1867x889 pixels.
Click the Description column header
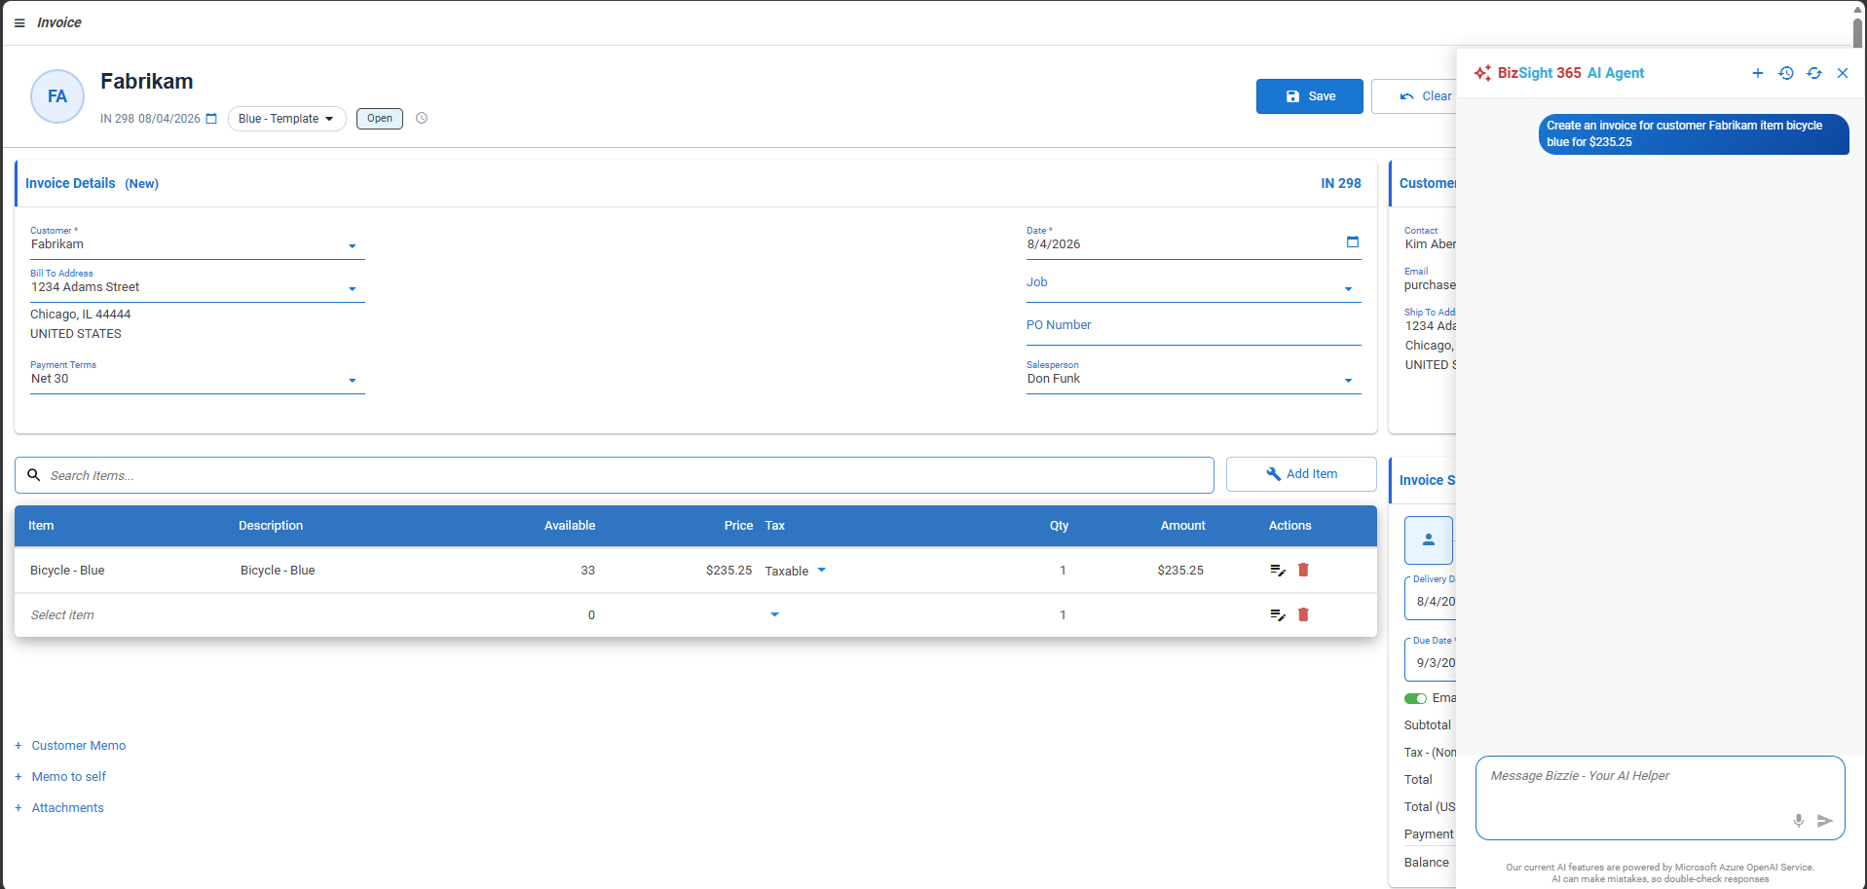271,526
